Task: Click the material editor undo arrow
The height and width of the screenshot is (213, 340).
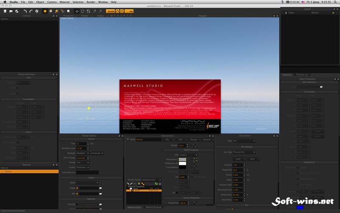Action: pos(128,184)
